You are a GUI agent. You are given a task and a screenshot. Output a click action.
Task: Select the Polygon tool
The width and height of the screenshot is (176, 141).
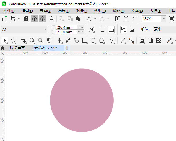[x=101, y=40]
